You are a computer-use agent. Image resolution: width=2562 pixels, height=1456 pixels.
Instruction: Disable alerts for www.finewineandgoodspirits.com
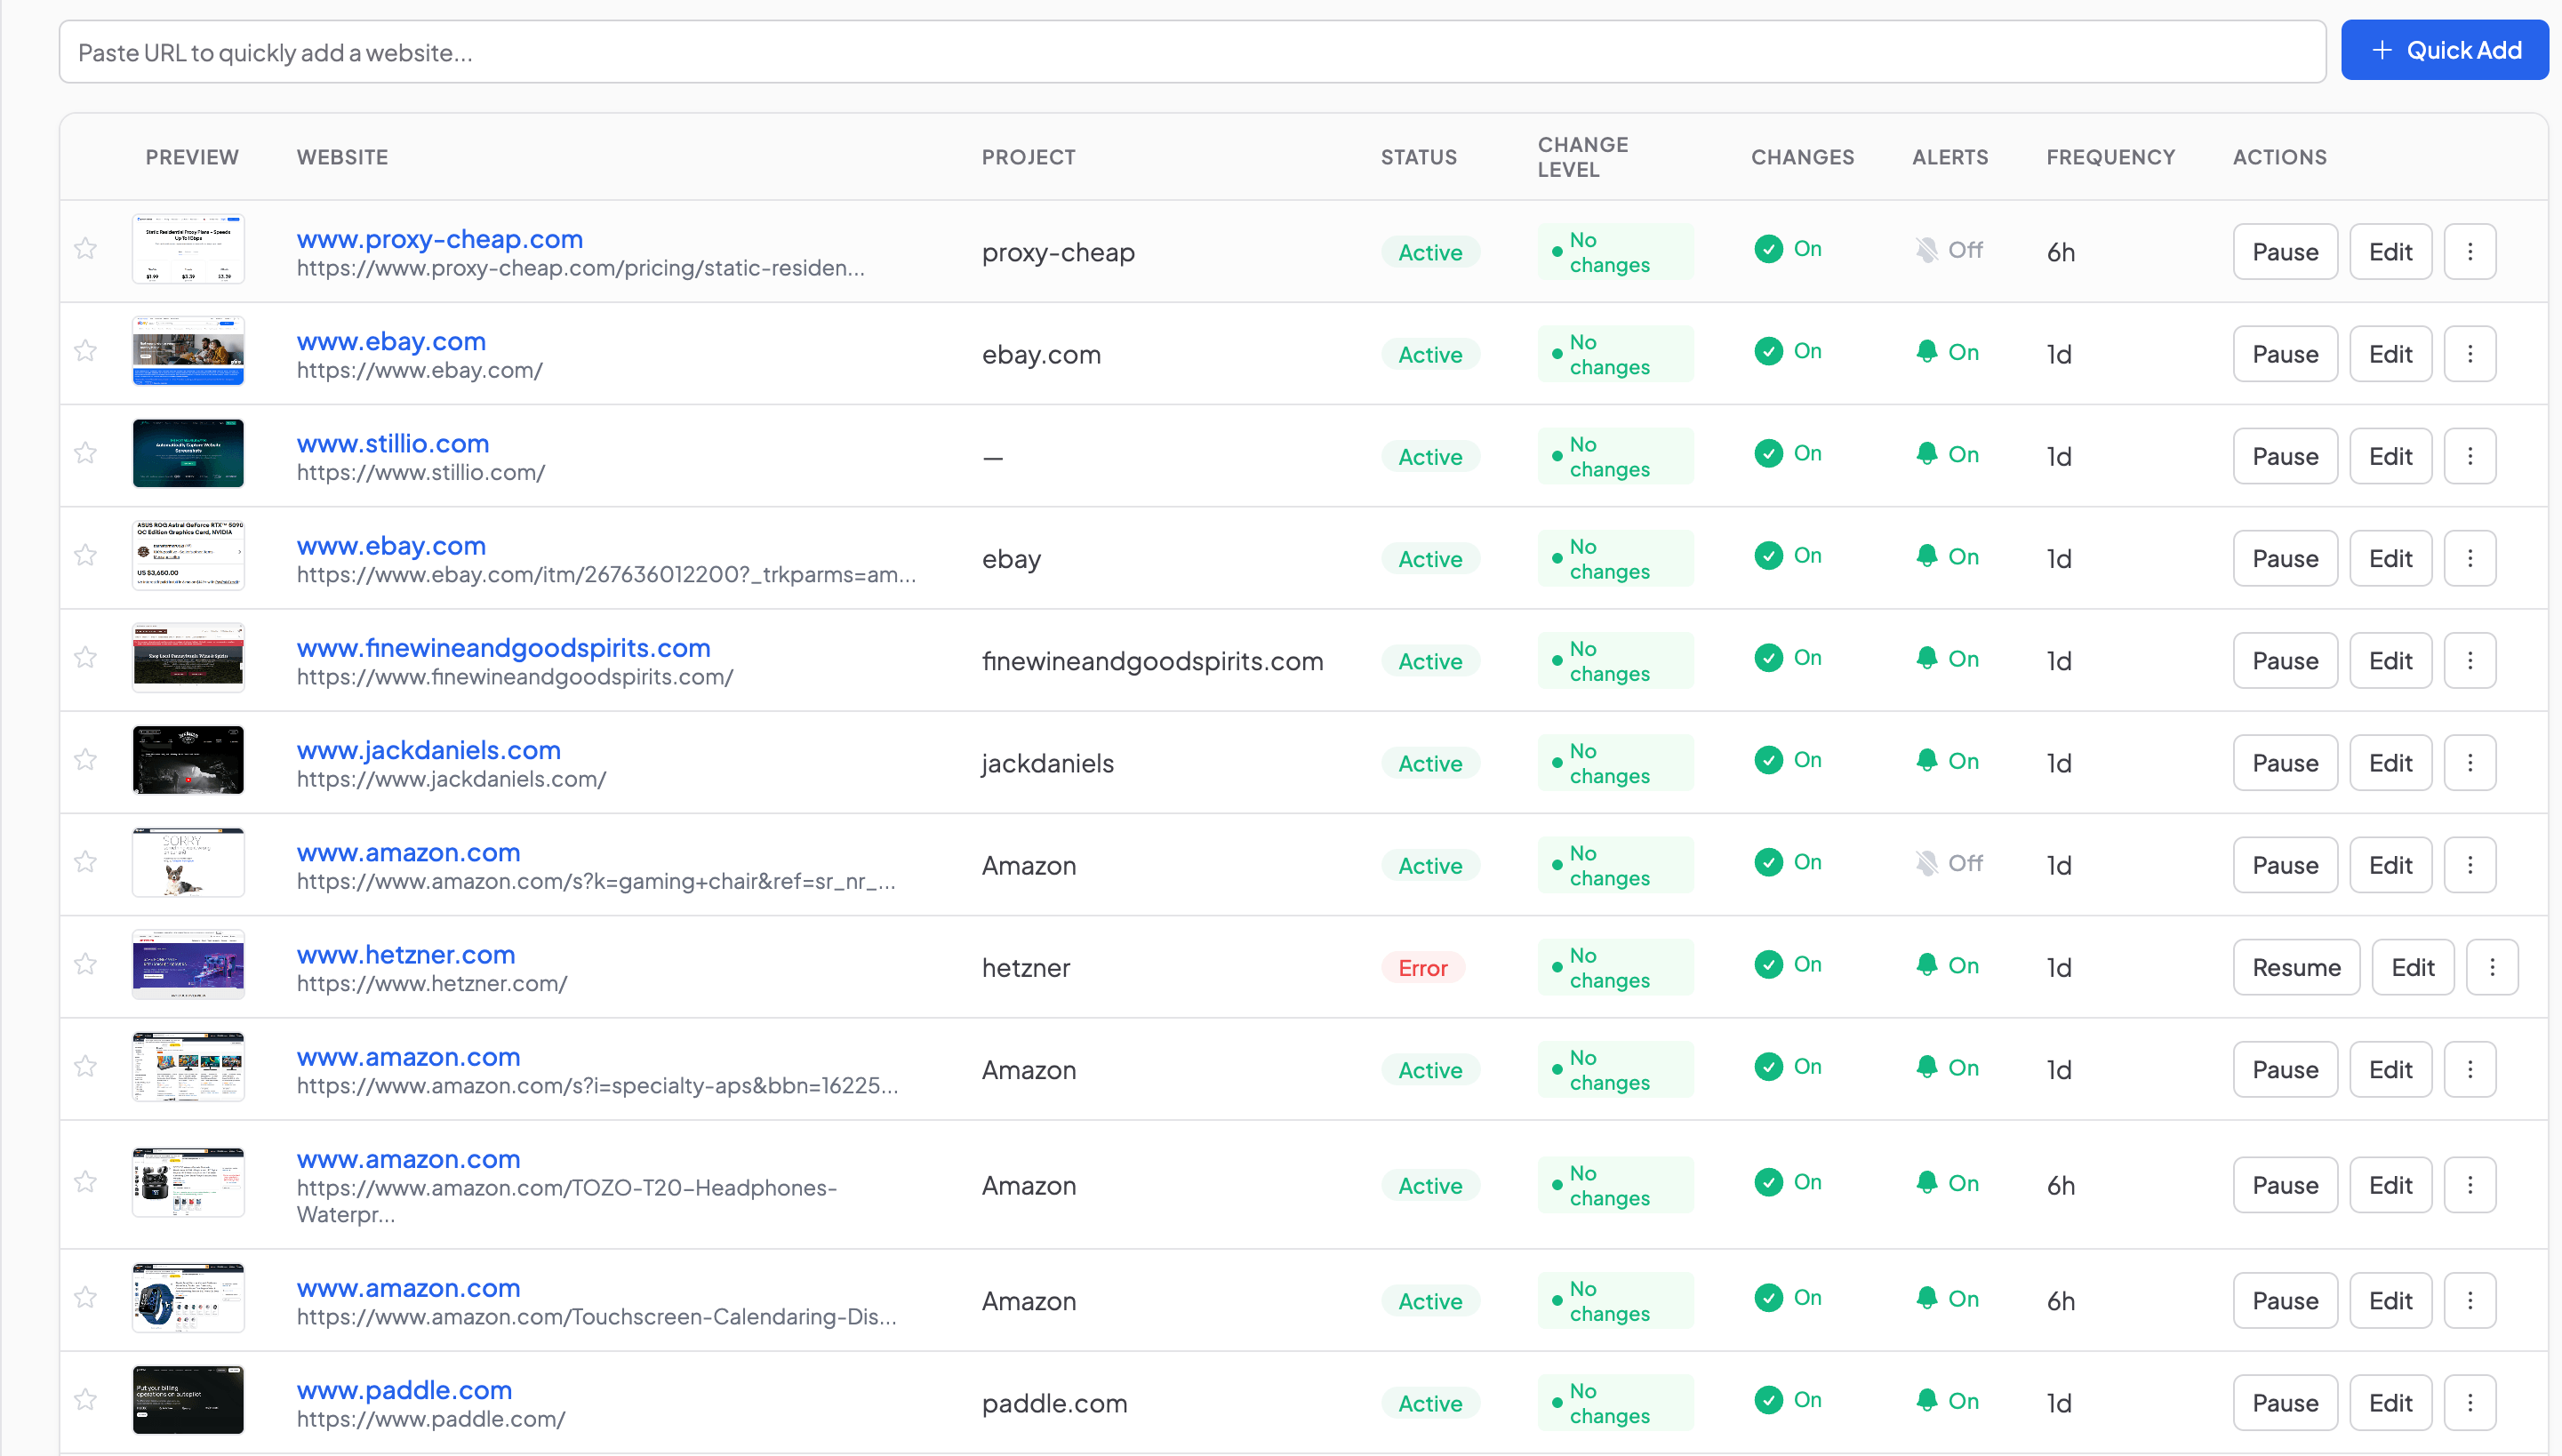click(1927, 659)
